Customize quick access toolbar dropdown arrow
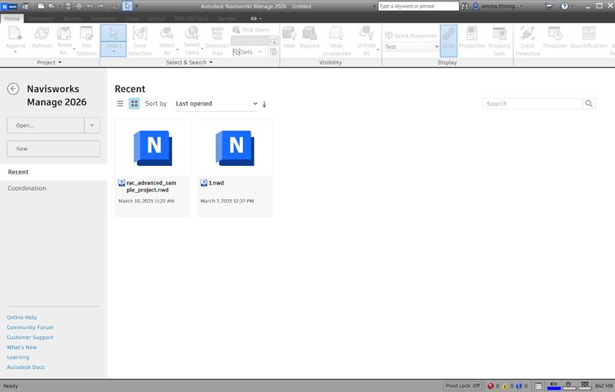615x392 pixels. (x=137, y=6)
